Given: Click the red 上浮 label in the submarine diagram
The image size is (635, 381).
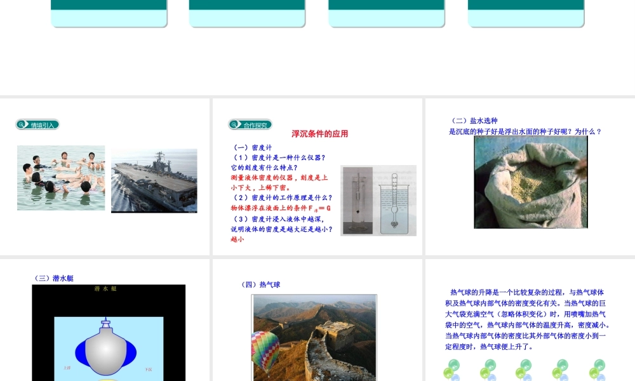Looking at the screenshot, I should (67, 368).
